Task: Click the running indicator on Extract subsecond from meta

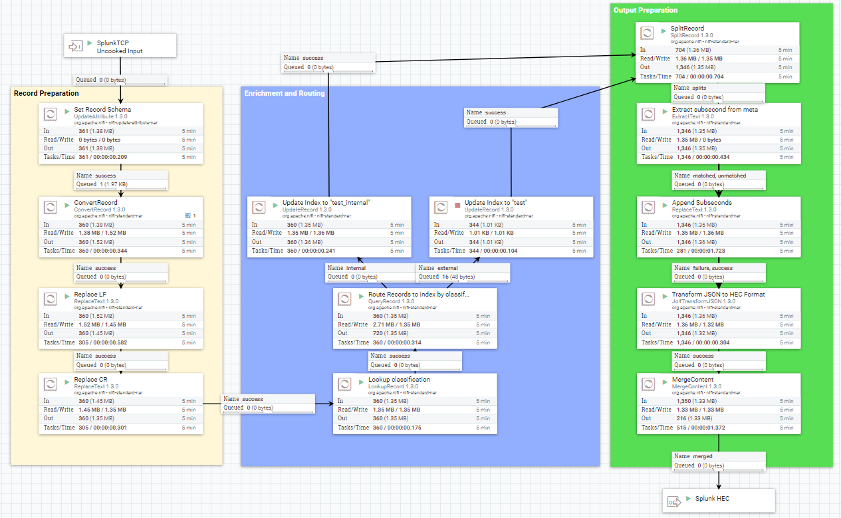Action: coord(664,112)
